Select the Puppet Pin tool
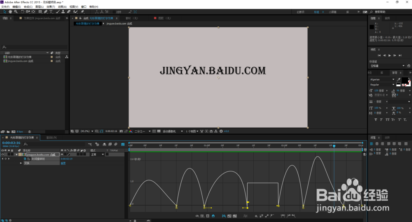 point(82,12)
